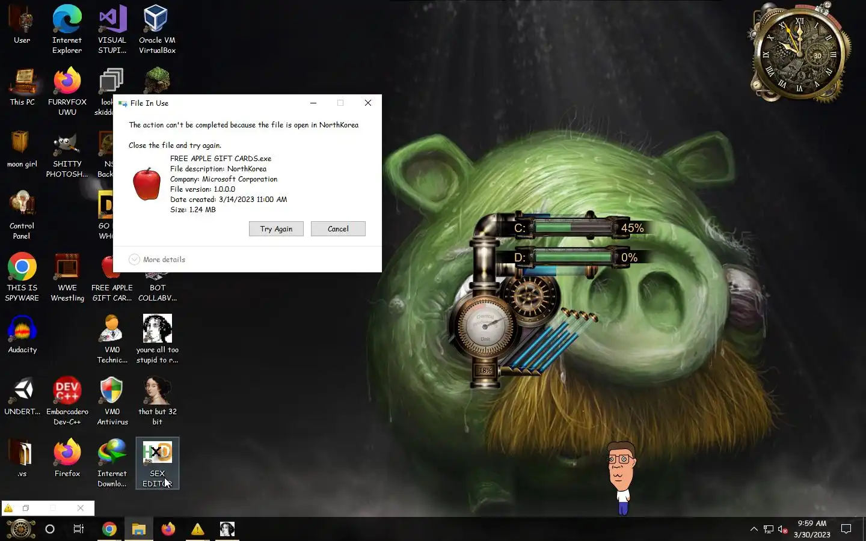Open the User desktop icon
This screenshot has width=866, height=541.
pyautogui.click(x=22, y=25)
